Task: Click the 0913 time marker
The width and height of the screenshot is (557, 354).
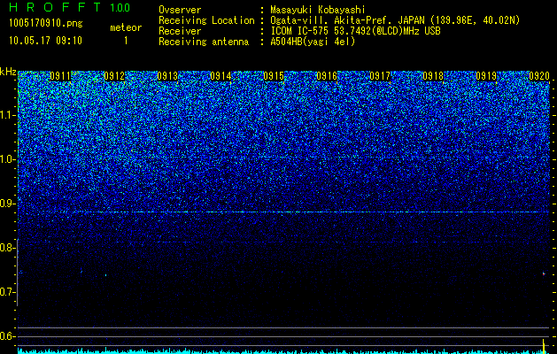Action: pyautogui.click(x=167, y=76)
